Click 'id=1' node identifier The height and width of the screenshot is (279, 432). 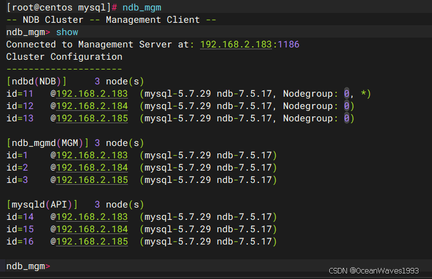17,155
